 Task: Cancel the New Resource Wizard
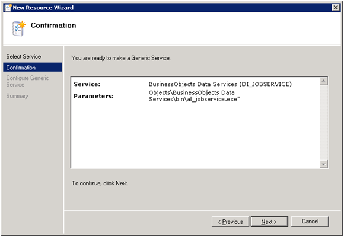(310, 222)
